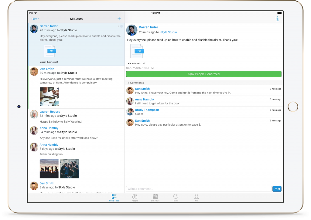The height and width of the screenshot is (220, 311).
Task: Open the Style Studio link in post header
Action: tap(168, 32)
